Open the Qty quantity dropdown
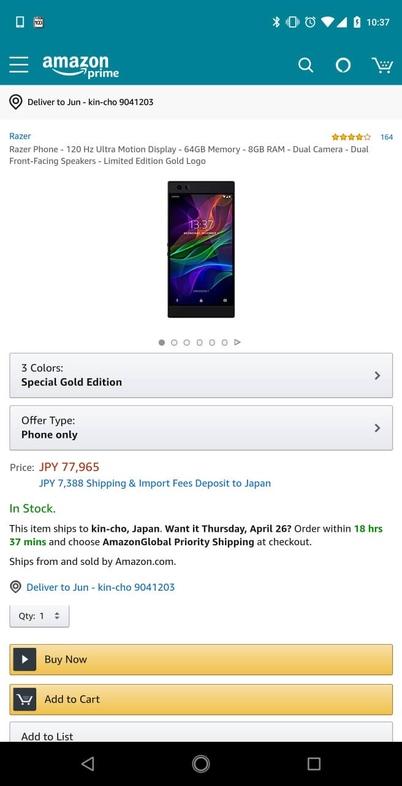402x786 pixels. coord(39,616)
